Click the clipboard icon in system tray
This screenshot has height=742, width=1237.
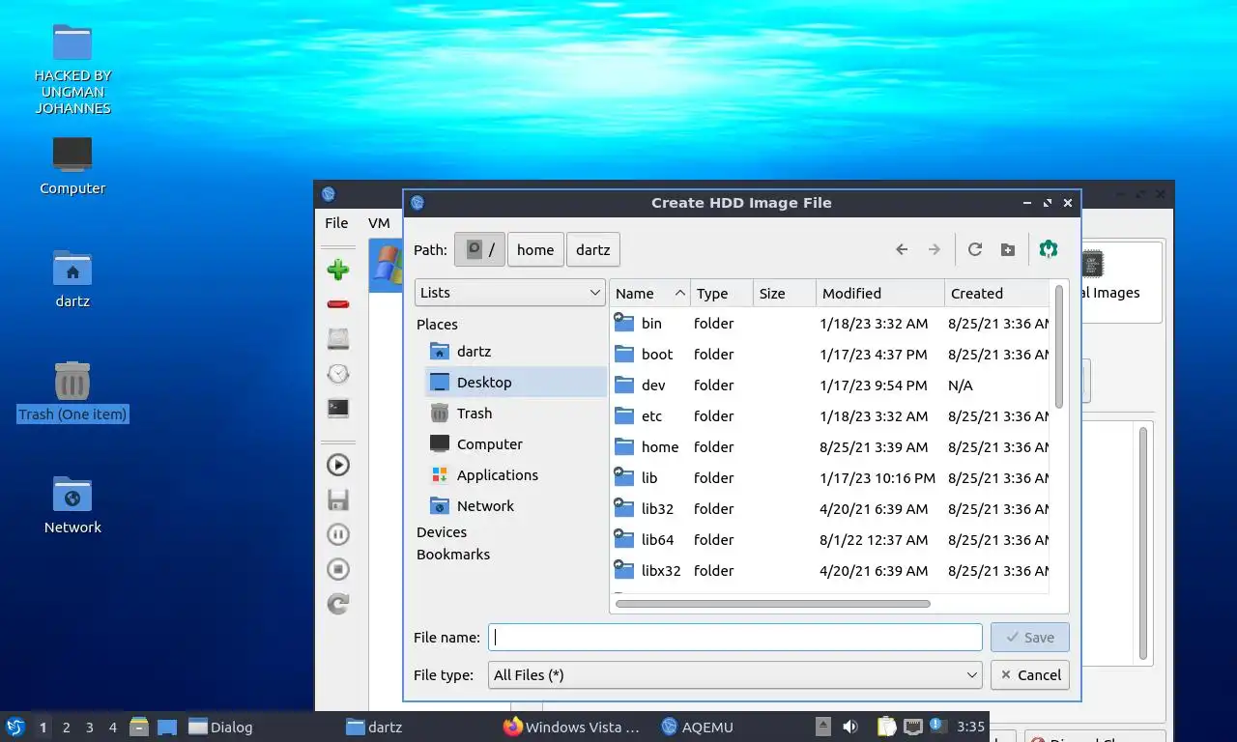coord(886,727)
